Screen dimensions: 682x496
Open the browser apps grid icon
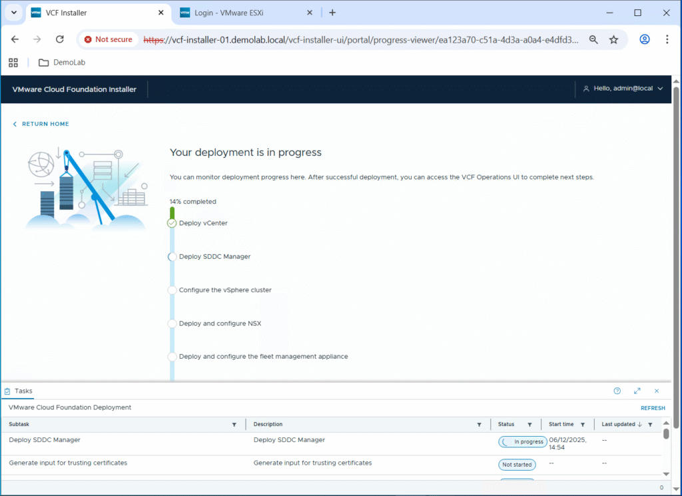click(x=13, y=63)
